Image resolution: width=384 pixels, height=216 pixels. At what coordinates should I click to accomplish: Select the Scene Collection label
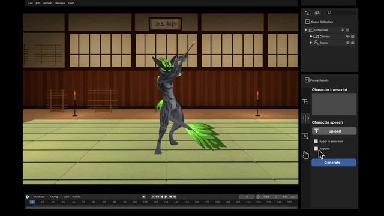pos(322,22)
